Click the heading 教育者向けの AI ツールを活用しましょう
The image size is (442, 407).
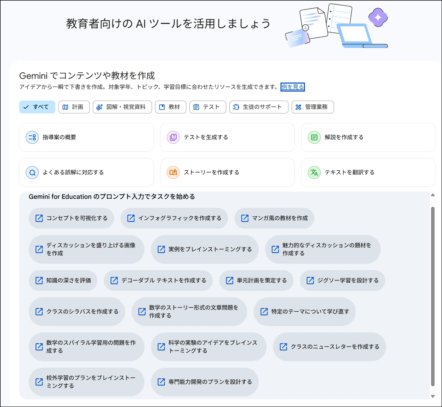[168, 24]
